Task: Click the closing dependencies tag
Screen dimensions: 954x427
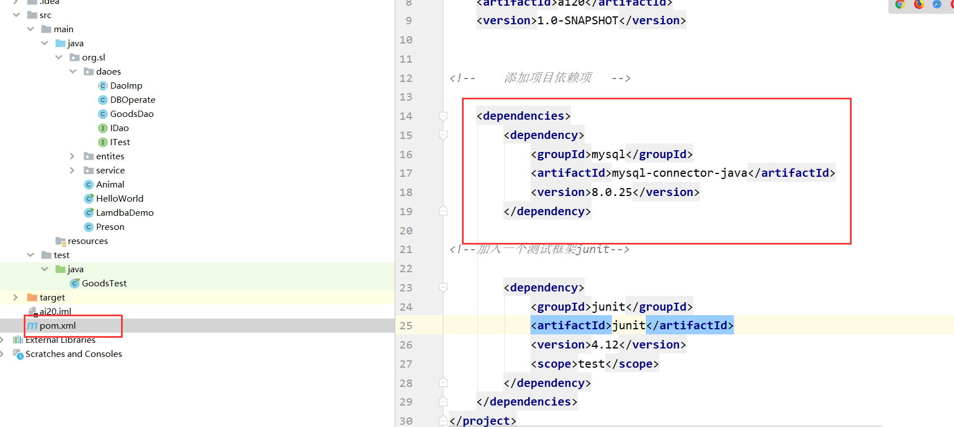Action: pos(527,402)
